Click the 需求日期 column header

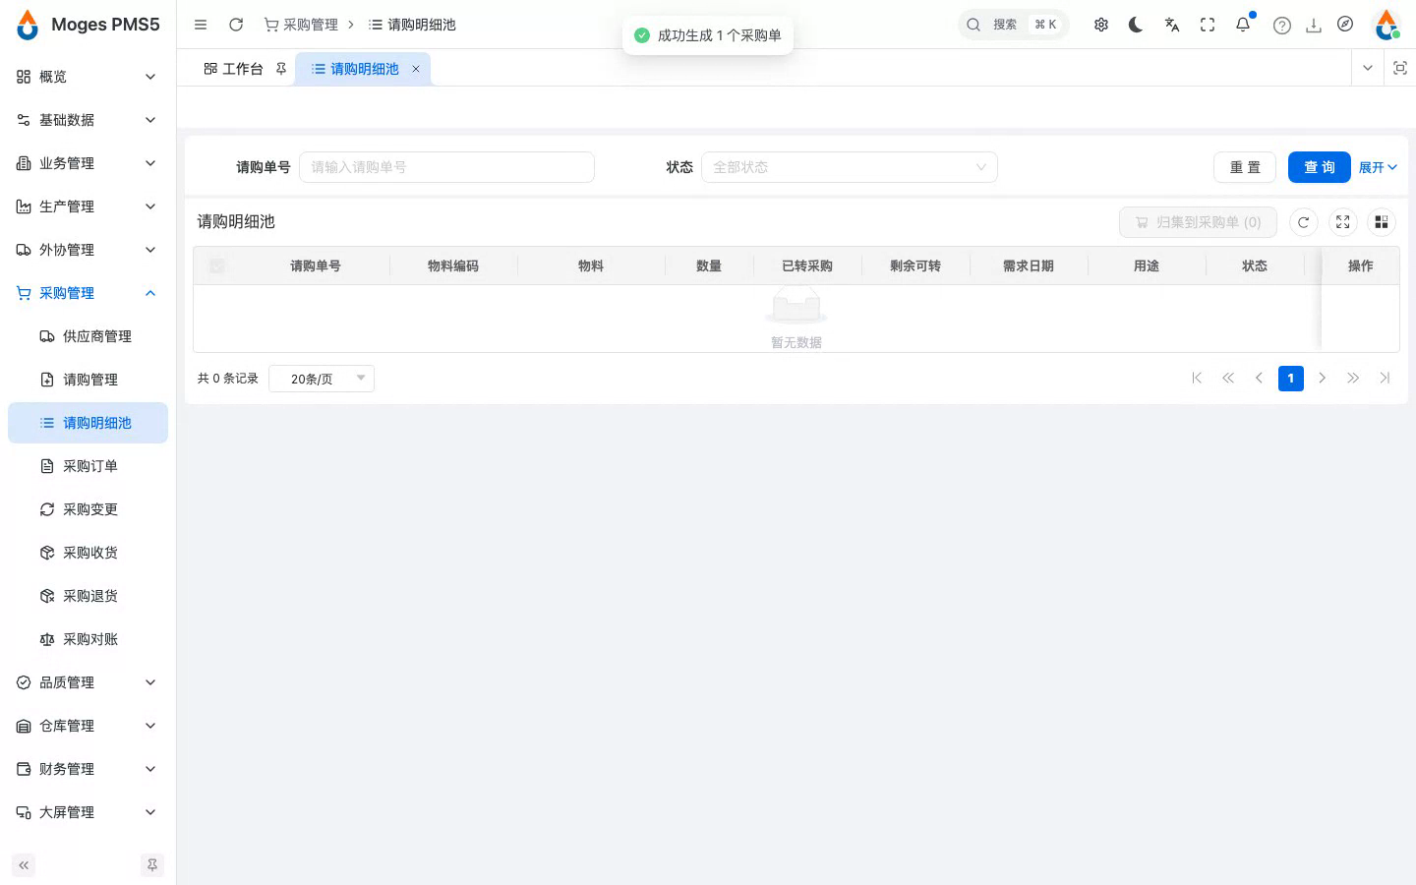(x=1029, y=265)
